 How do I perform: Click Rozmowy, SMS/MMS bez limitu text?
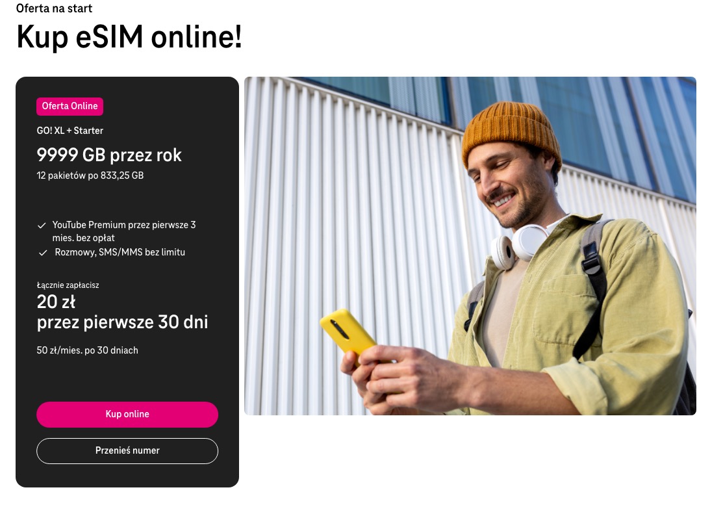pyautogui.click(x=120, y=252)
